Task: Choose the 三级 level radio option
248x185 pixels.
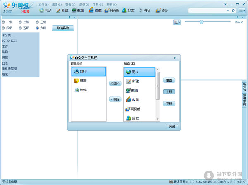Action: point(38,22)
